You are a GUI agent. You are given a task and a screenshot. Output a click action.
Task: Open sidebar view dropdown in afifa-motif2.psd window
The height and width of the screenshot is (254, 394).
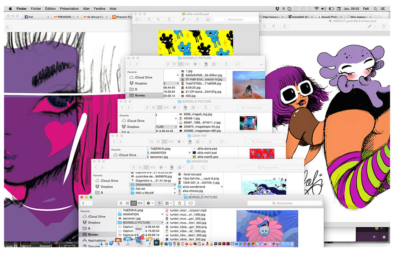(139, 19)
